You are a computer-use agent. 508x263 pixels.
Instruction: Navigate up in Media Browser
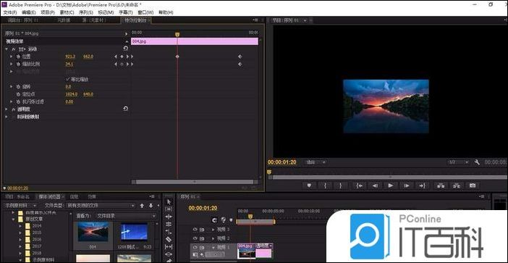(x=142, y=206)
